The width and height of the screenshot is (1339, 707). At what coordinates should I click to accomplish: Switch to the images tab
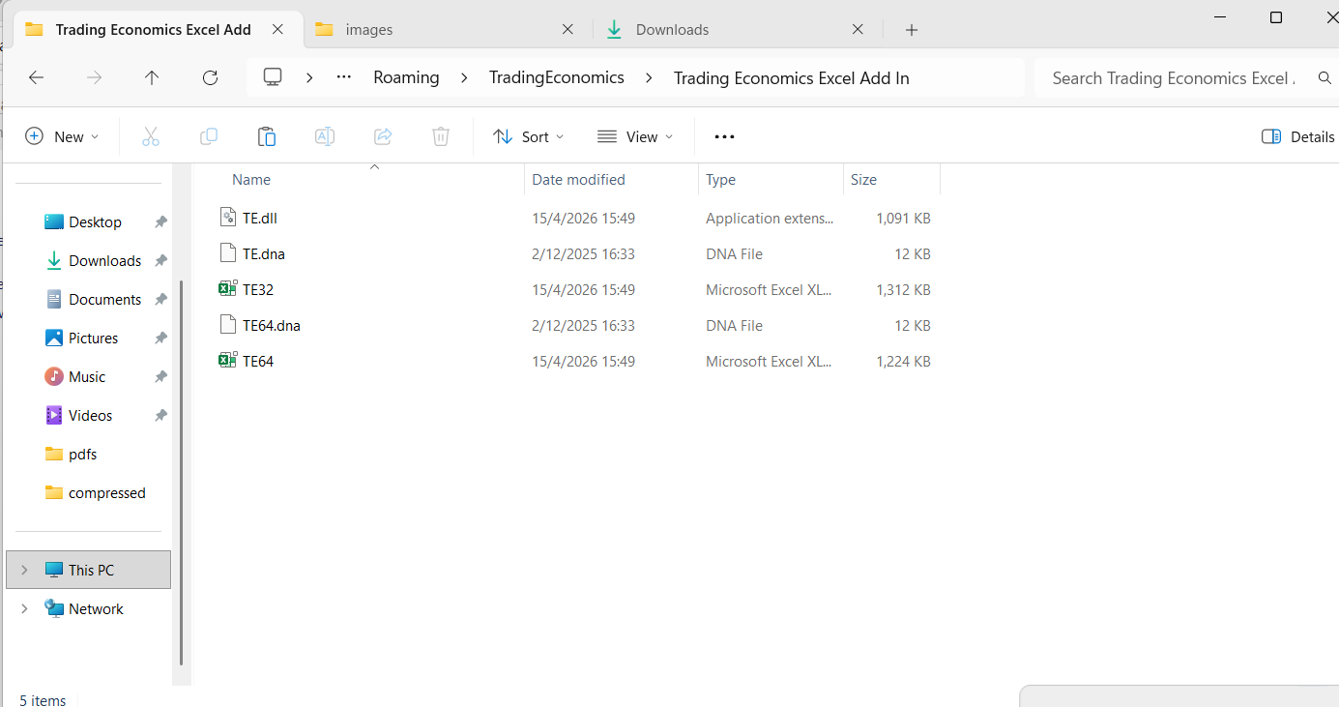pos(447,29)
